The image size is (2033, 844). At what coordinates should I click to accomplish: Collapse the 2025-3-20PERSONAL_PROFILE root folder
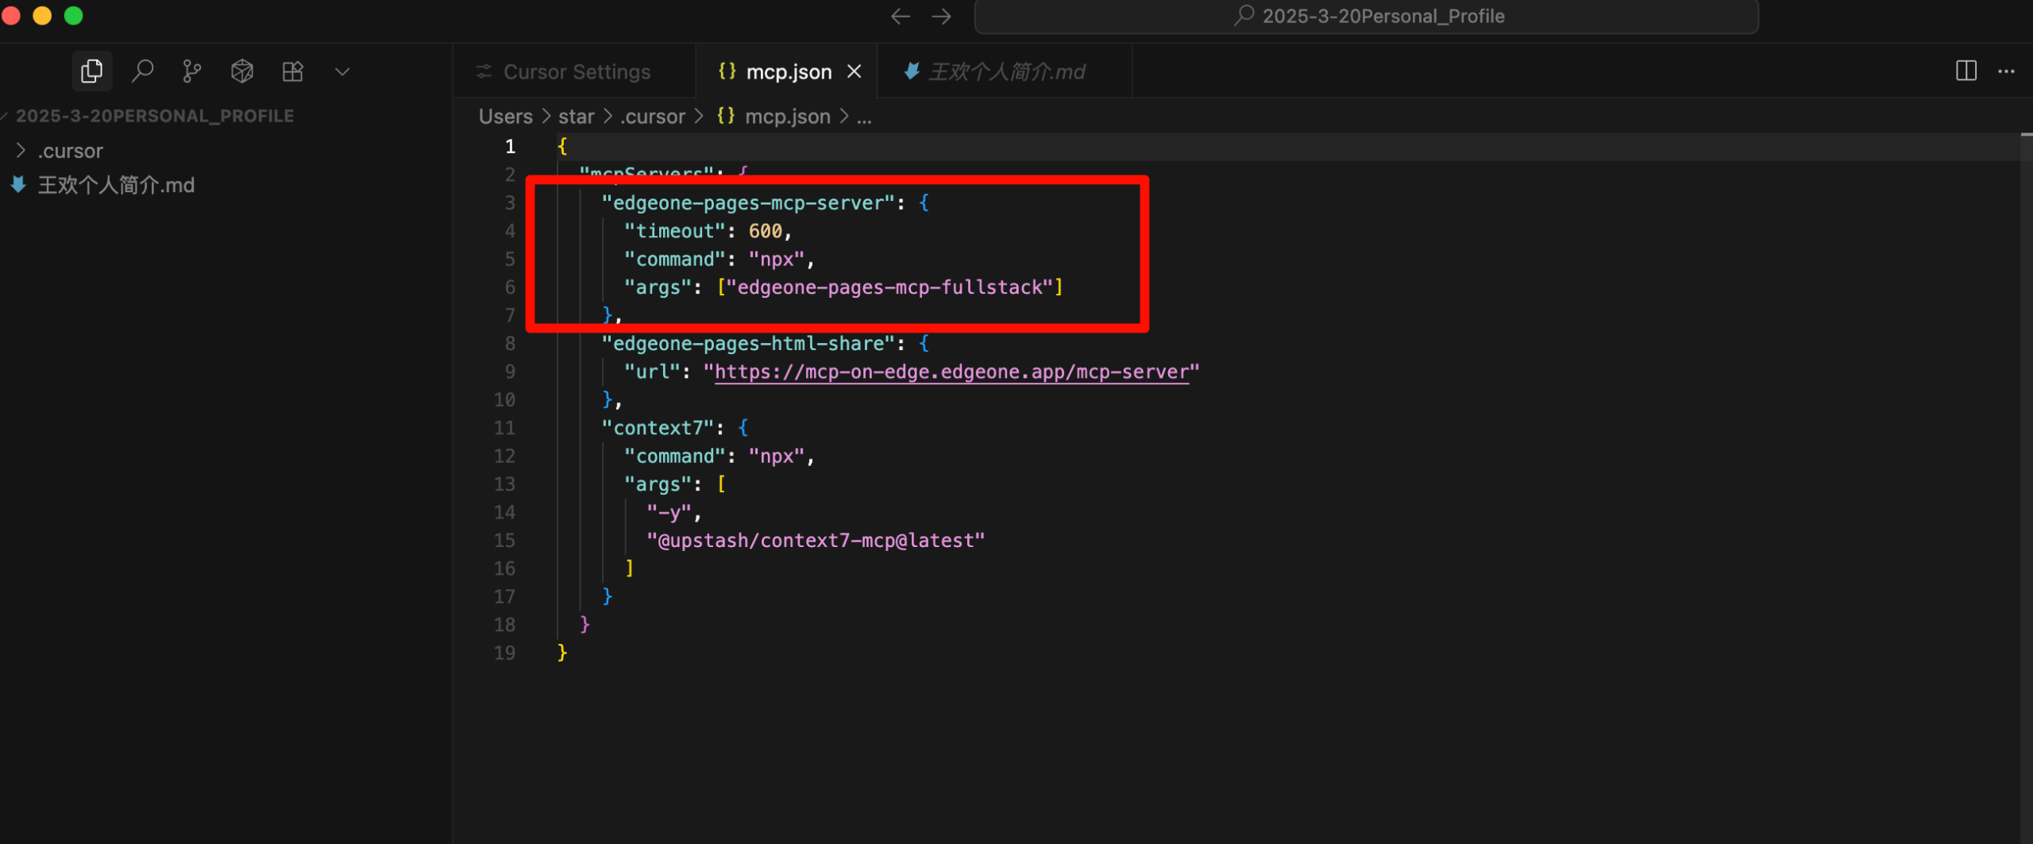(x=154, y=116)
